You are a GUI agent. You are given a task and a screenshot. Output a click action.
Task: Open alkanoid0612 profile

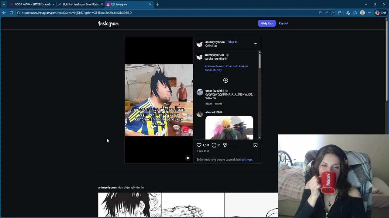[x=214, y=112]
